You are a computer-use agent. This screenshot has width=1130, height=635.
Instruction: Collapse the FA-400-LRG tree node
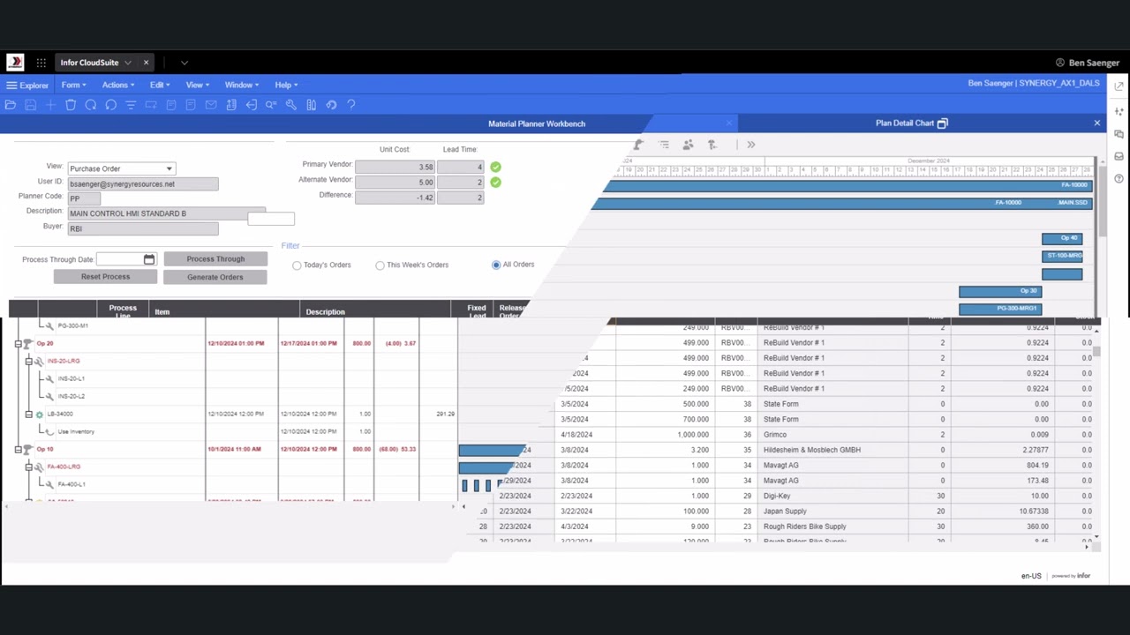28,467
